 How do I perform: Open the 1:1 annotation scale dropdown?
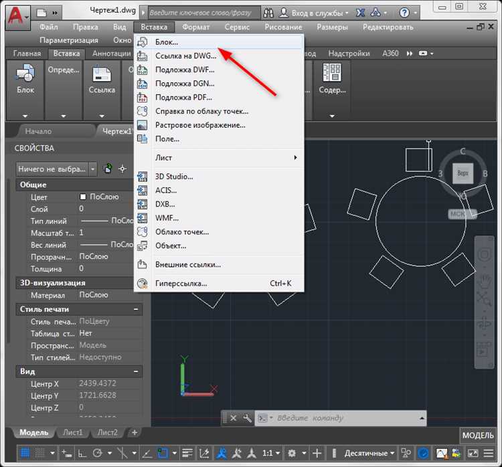point(271,453)
